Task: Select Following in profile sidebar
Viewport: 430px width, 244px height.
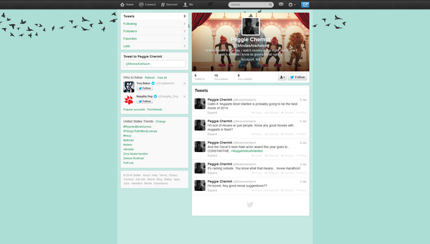Action: (155, 24)
